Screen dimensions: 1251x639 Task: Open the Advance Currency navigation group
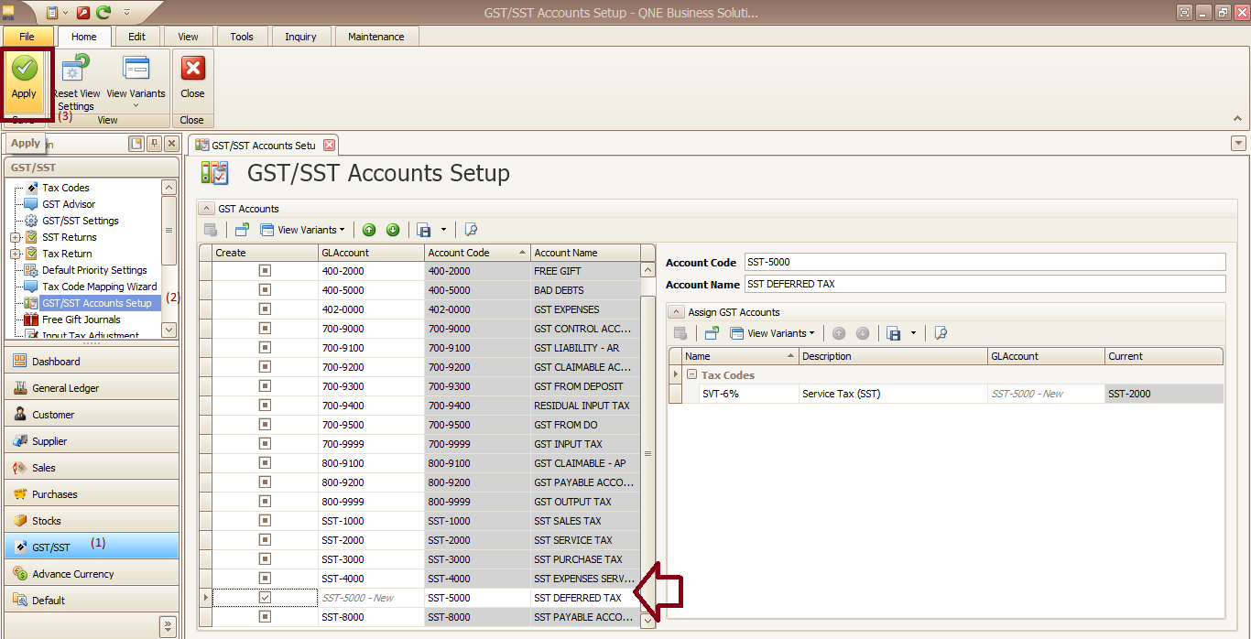tap(92, 574)
